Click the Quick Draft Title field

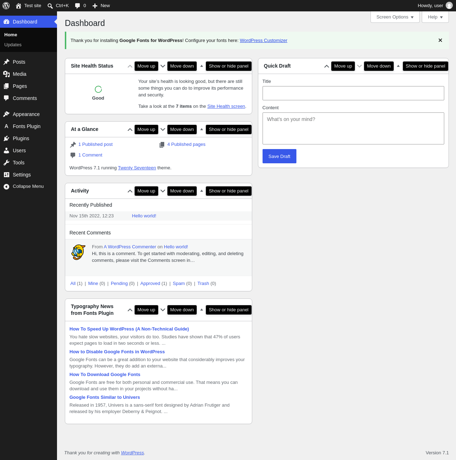coord(353,93)
